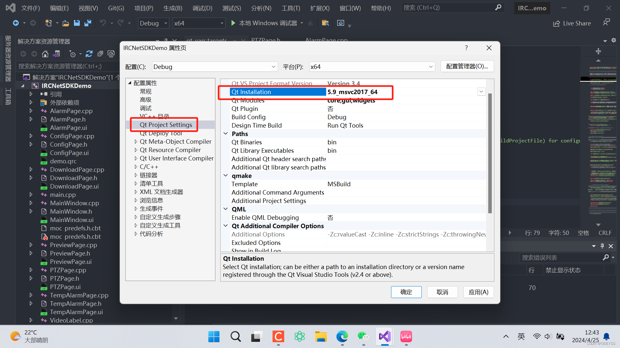The image size is (620, 348).
Task: Click the open file folder icon
Action: pos(66,23)
